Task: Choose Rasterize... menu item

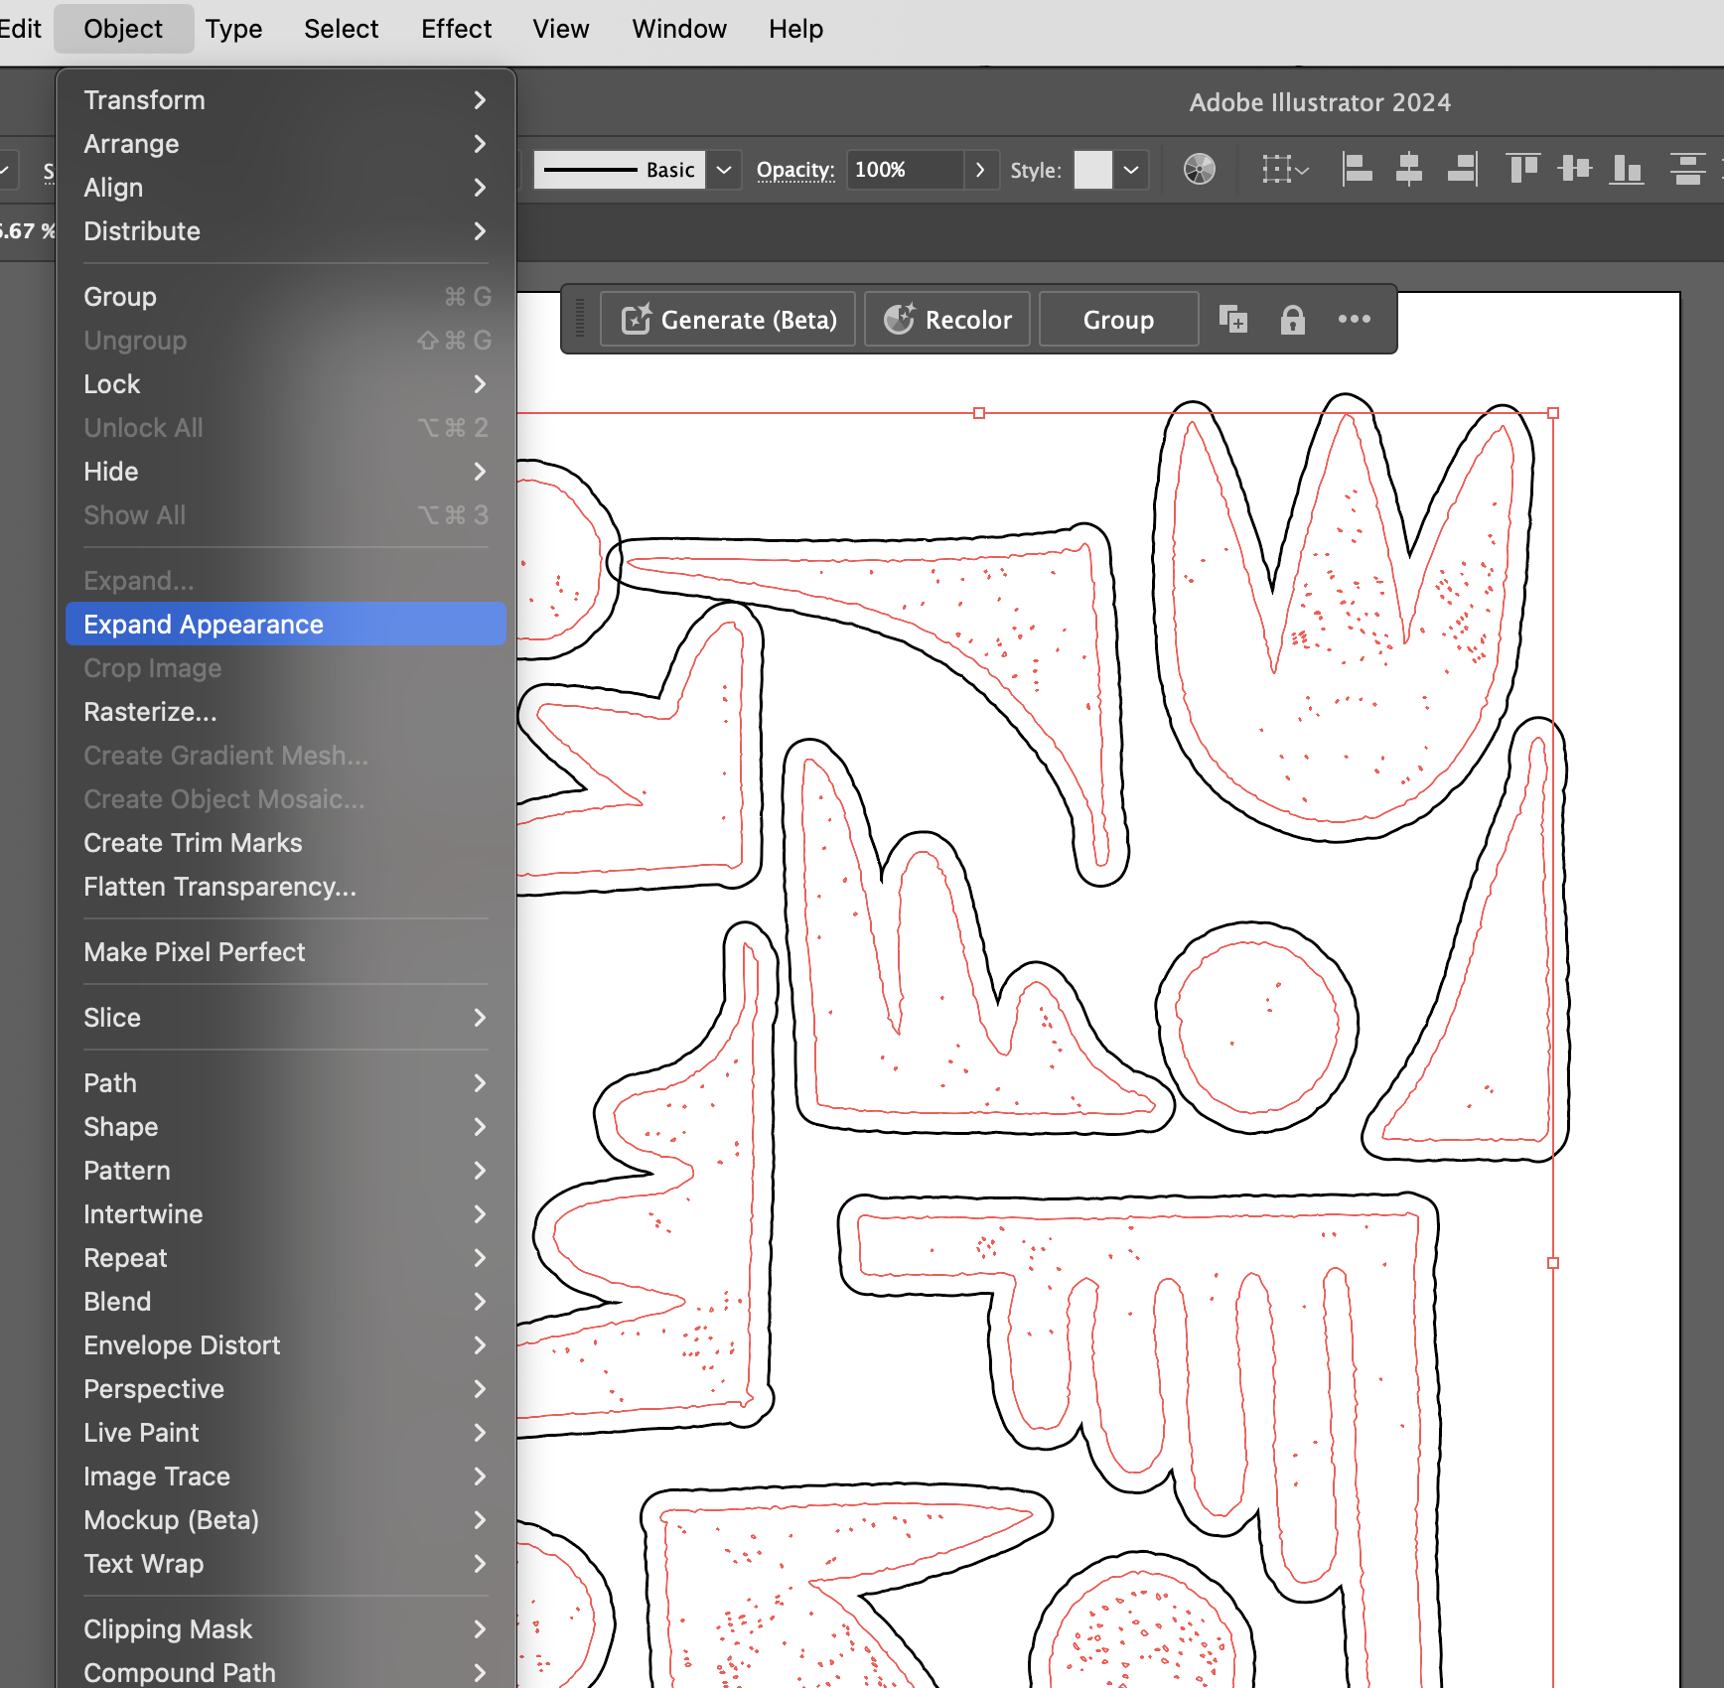Action: [286, 712]
